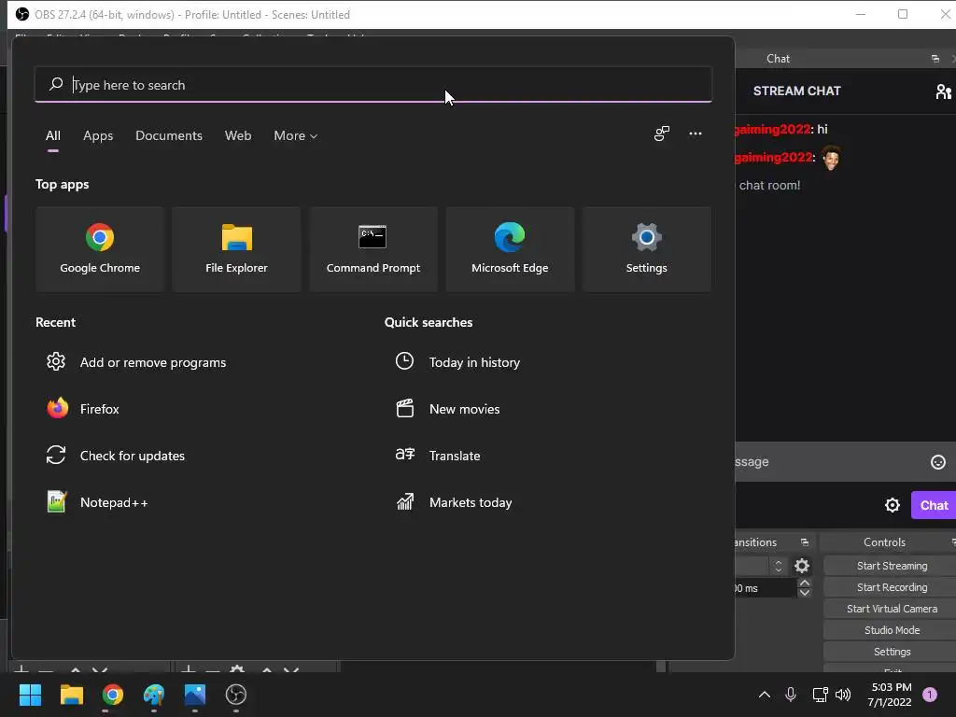Click the STREAM CHAT header text

(x=796, y=91)
